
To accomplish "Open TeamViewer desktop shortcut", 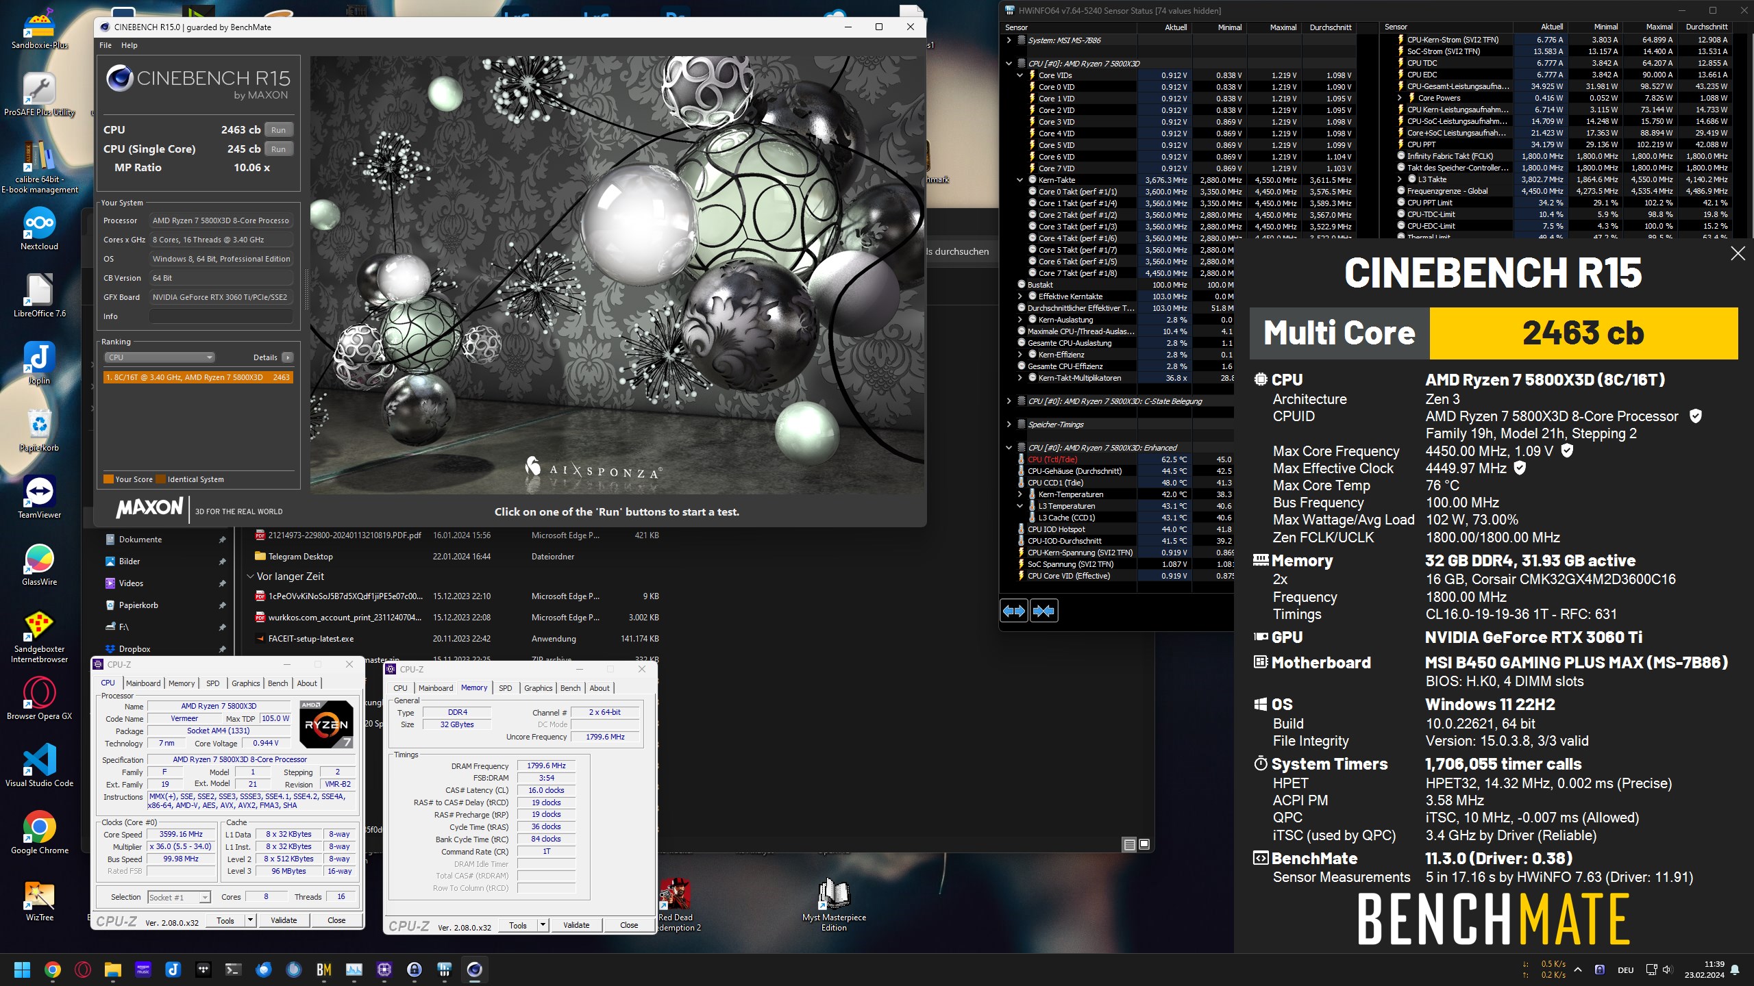I will point(39,497).
